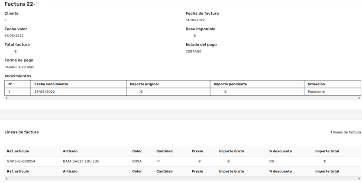The width and height of the screenshot is (362, 183).
Task: Sort by 'Cantidad' in the top header row
Action: pos(164,151)
